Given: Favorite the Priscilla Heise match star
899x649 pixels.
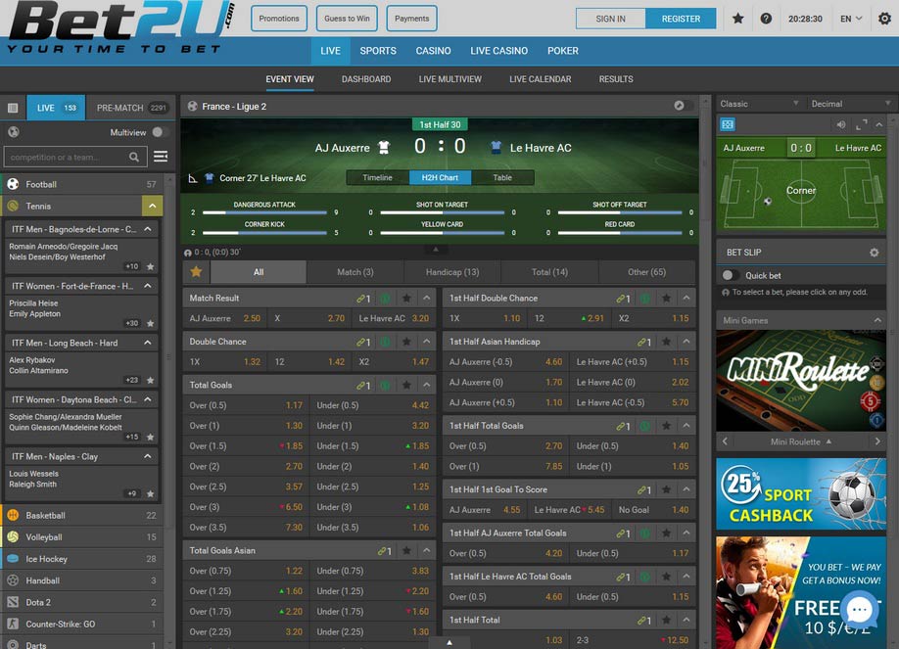Looking at the screenshot, I should pyautogui.click(x=150, y=323).
